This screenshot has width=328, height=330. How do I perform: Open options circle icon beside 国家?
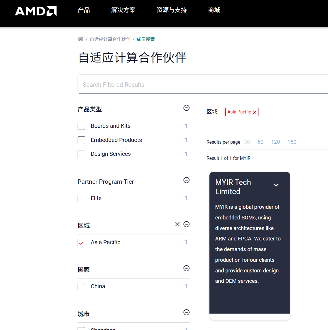coord(187,268)
